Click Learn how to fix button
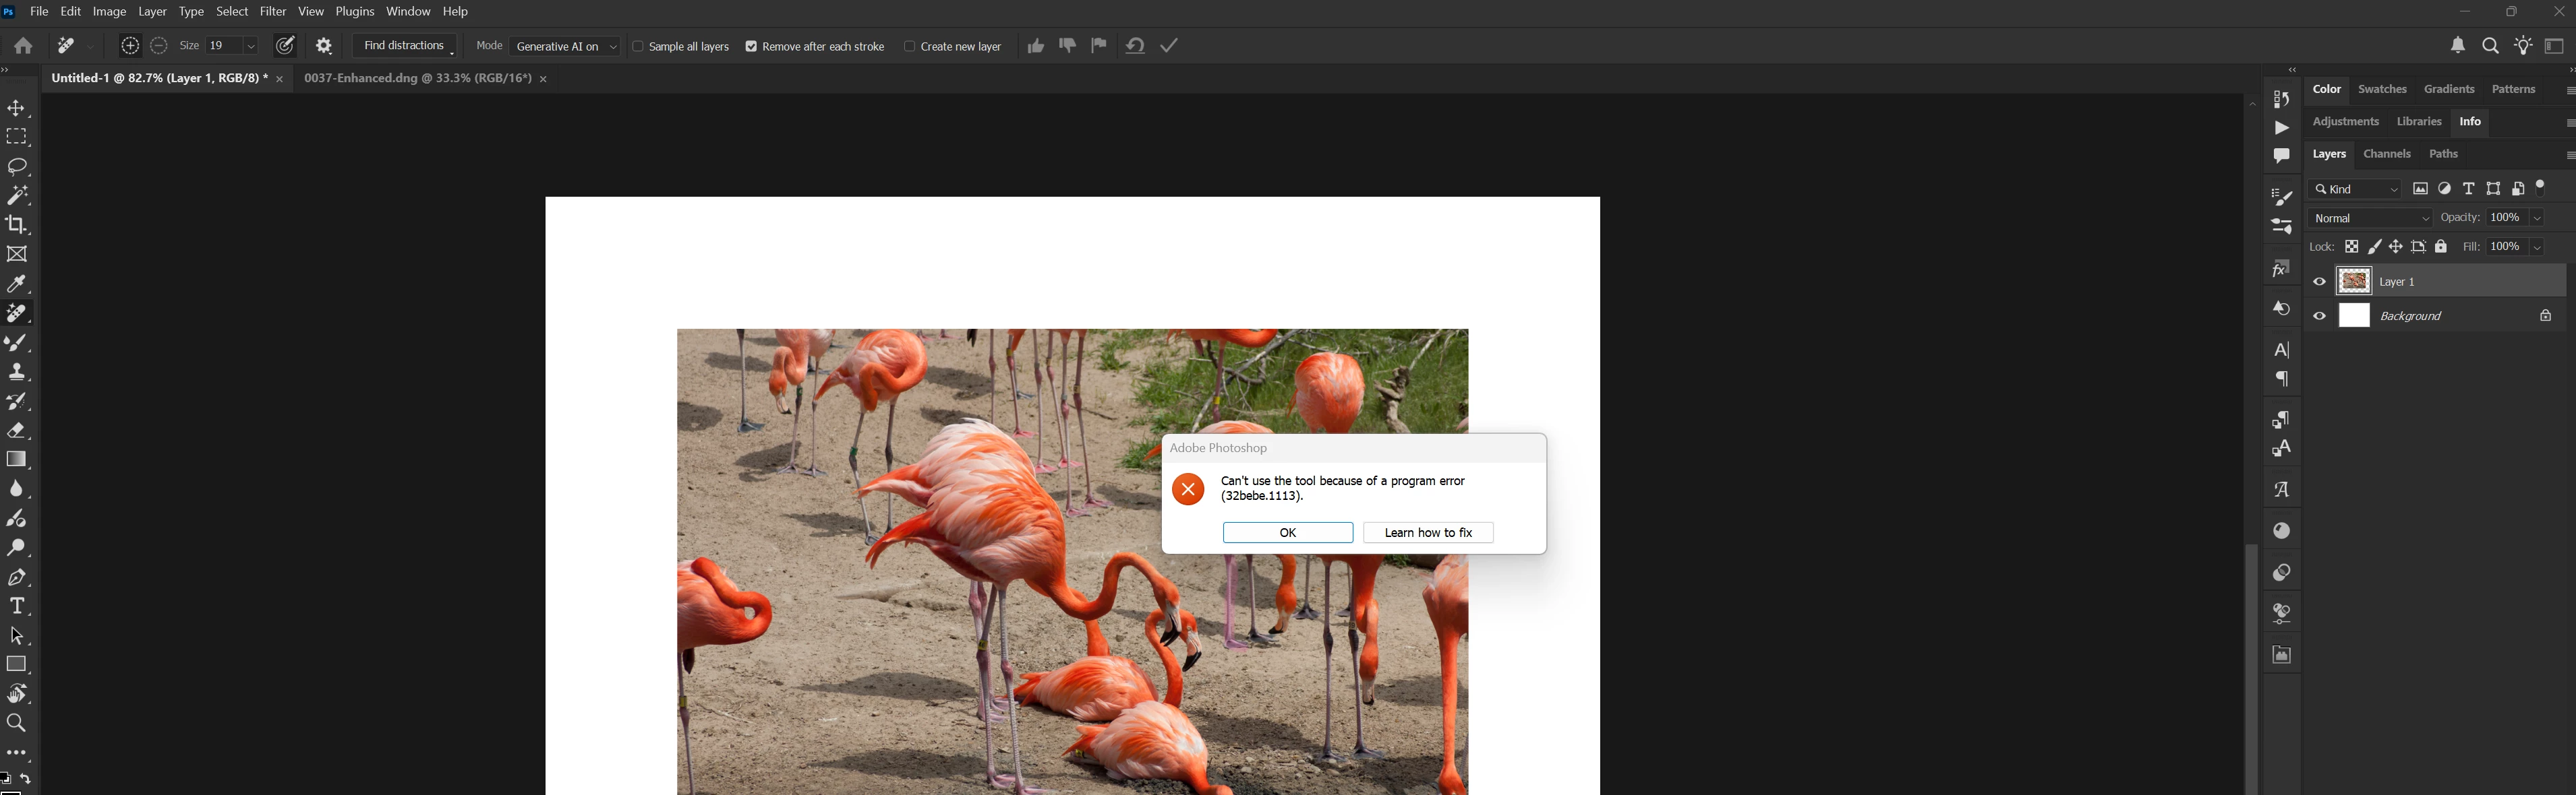Screen dimensions: 2576x795 [x=1427, y=532]
